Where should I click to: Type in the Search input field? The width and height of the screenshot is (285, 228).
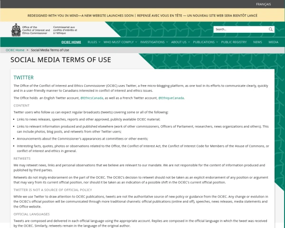[x=240, y=29]
